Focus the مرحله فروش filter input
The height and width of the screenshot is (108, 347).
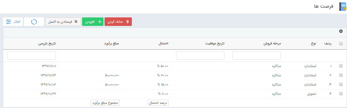[x=256, y=55]
